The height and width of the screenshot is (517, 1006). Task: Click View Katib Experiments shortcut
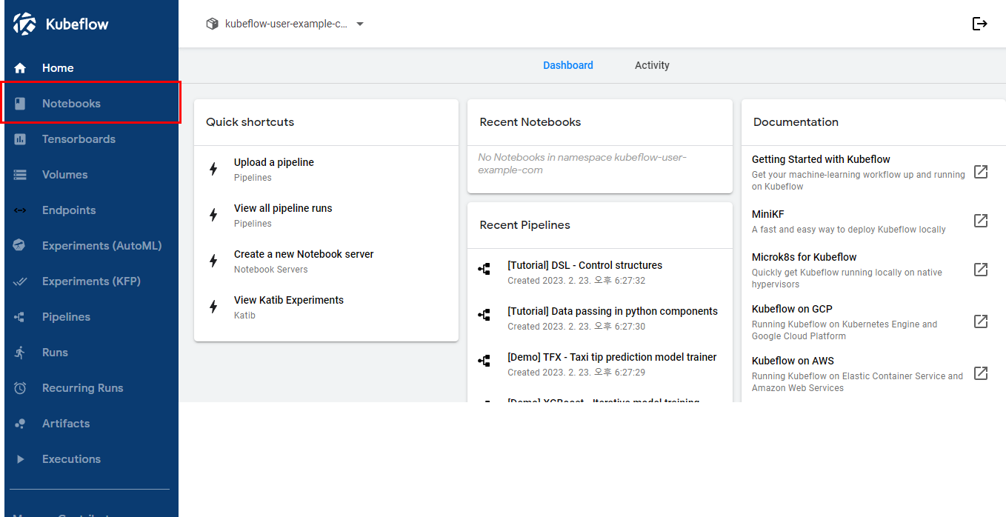(x=326, y=307)
